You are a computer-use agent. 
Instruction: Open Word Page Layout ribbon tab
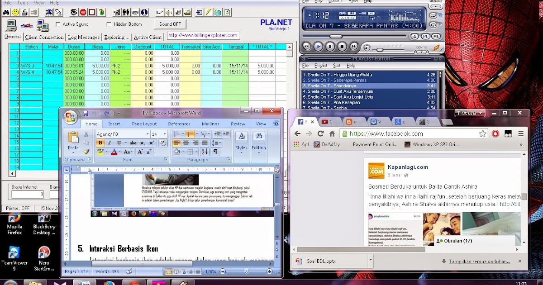(x=144, y=124)
